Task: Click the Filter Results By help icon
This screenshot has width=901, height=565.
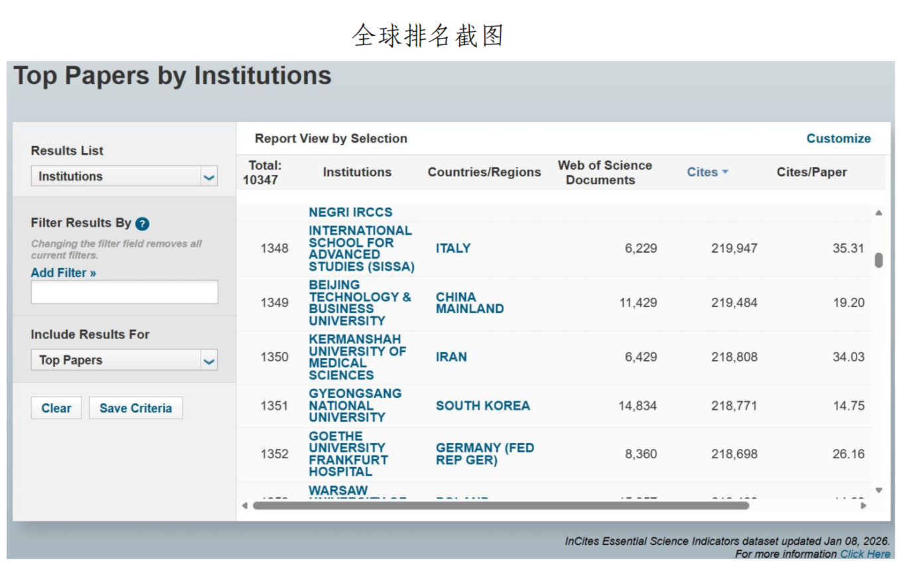Action: pos(142,224)
